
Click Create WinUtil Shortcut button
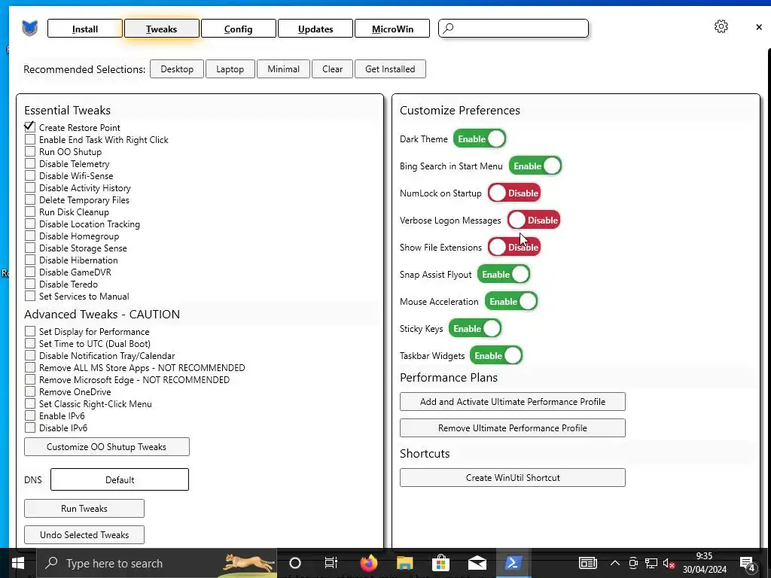(512, 477)
